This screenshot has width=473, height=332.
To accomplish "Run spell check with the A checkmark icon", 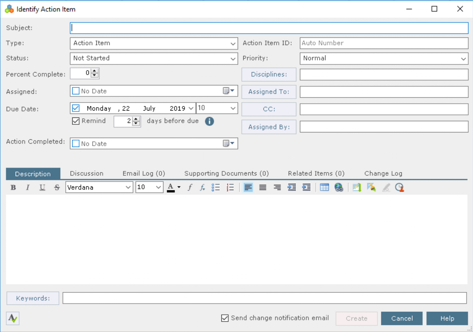I will pos(13,318).
